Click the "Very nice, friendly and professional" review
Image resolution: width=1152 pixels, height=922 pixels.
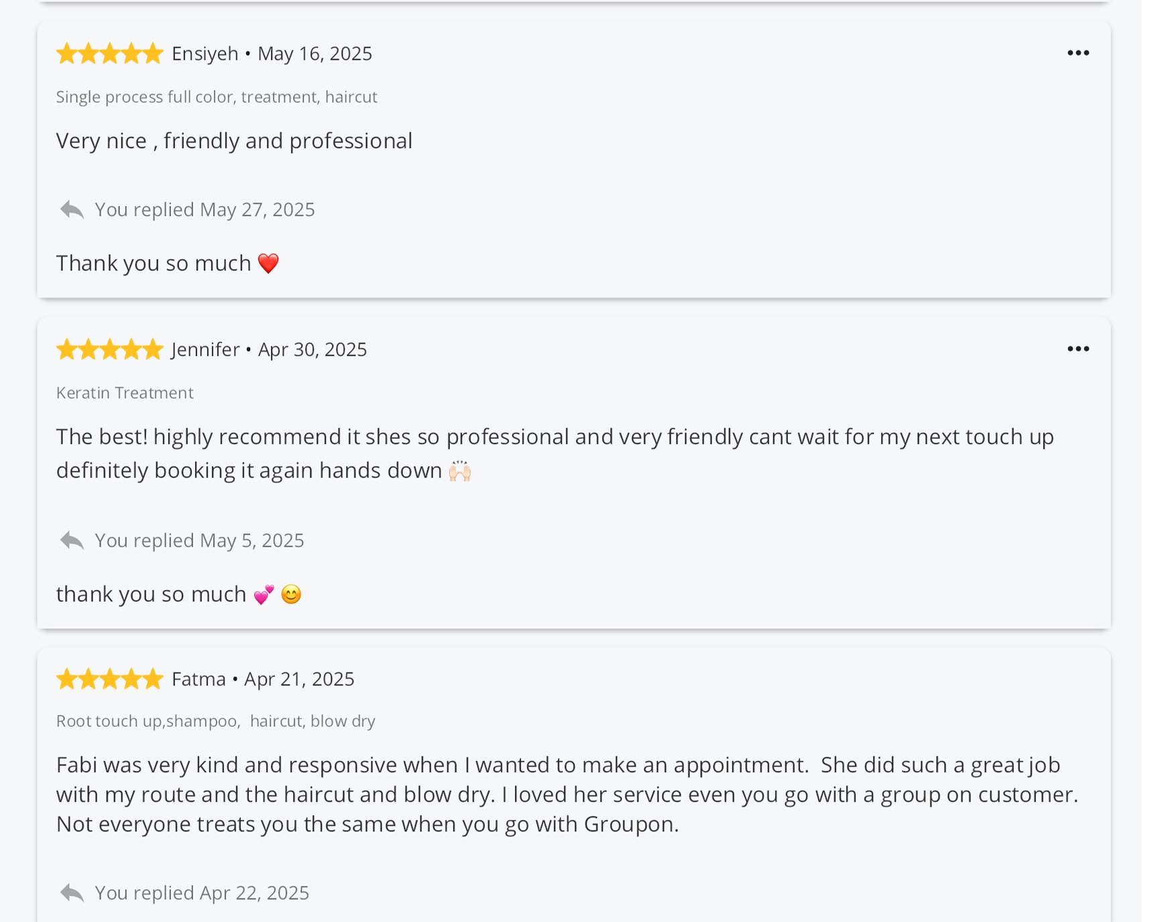234,141
